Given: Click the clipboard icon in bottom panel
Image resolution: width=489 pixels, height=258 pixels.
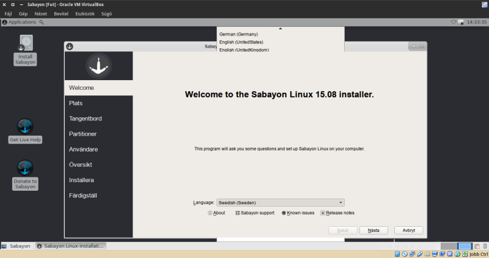Looking at the screenshot, I should (x=477, y=246).
